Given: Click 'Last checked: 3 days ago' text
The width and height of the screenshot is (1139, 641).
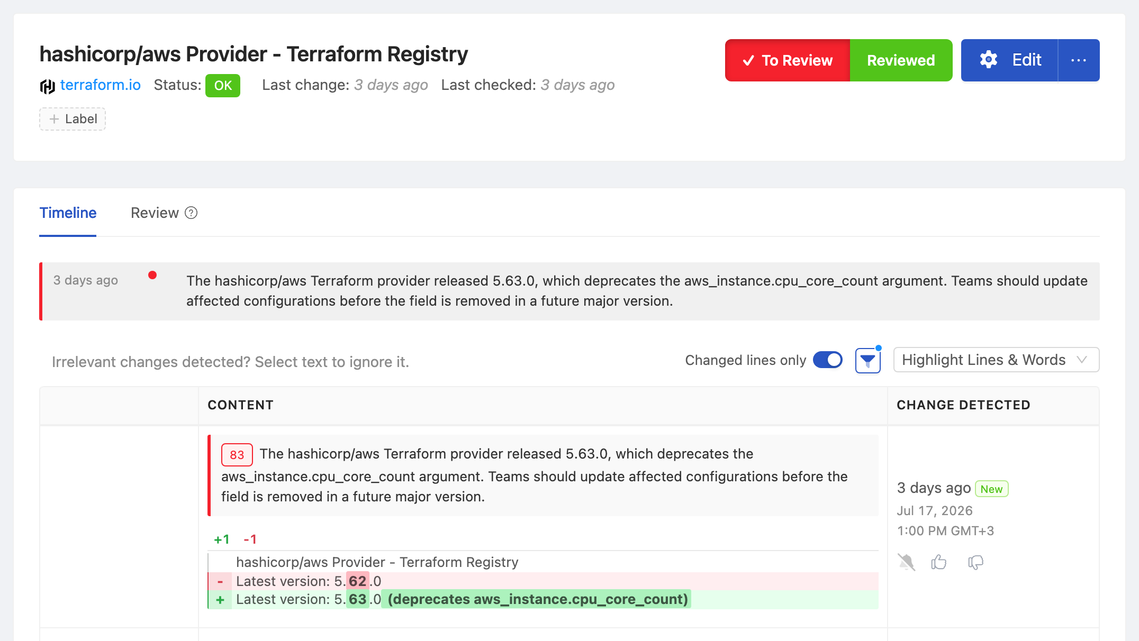Looking at the screenshot, I should click(x=528, y=85).
